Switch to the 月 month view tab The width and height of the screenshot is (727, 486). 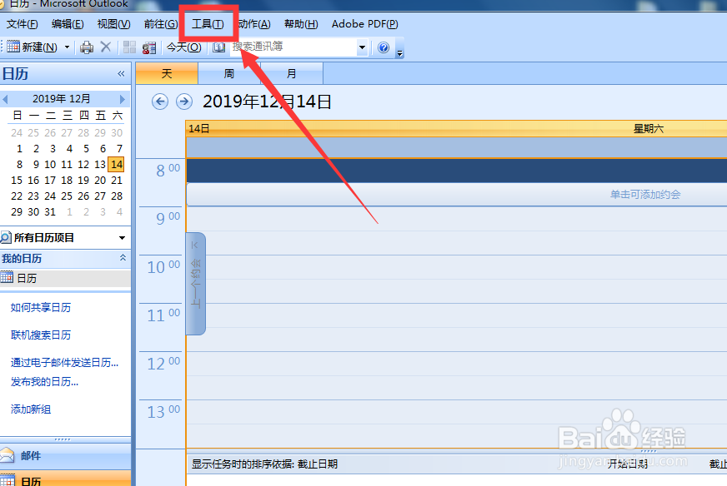291,73
